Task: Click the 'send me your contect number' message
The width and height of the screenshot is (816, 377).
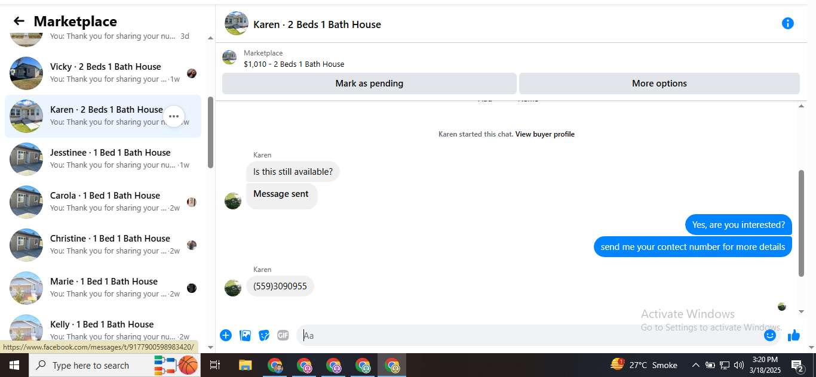Action: tap(693, 247)
